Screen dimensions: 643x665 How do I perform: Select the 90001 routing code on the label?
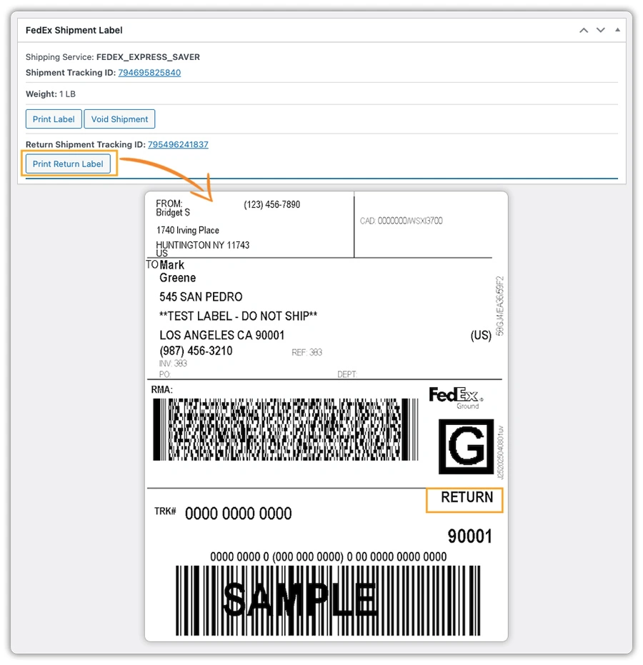point(469,536)
